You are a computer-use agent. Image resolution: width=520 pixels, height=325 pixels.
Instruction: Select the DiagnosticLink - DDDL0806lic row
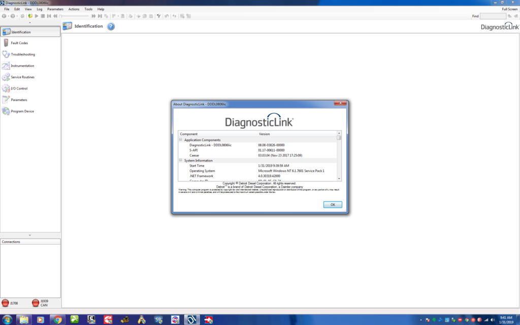click(x=257, y=145)
